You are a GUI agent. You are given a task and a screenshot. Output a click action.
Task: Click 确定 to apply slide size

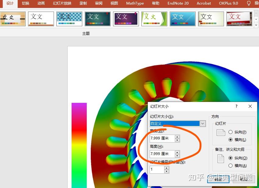point(218,179)
